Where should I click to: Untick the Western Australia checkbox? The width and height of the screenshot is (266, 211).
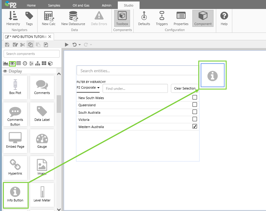pyautogui.click(x=195, y=127)
